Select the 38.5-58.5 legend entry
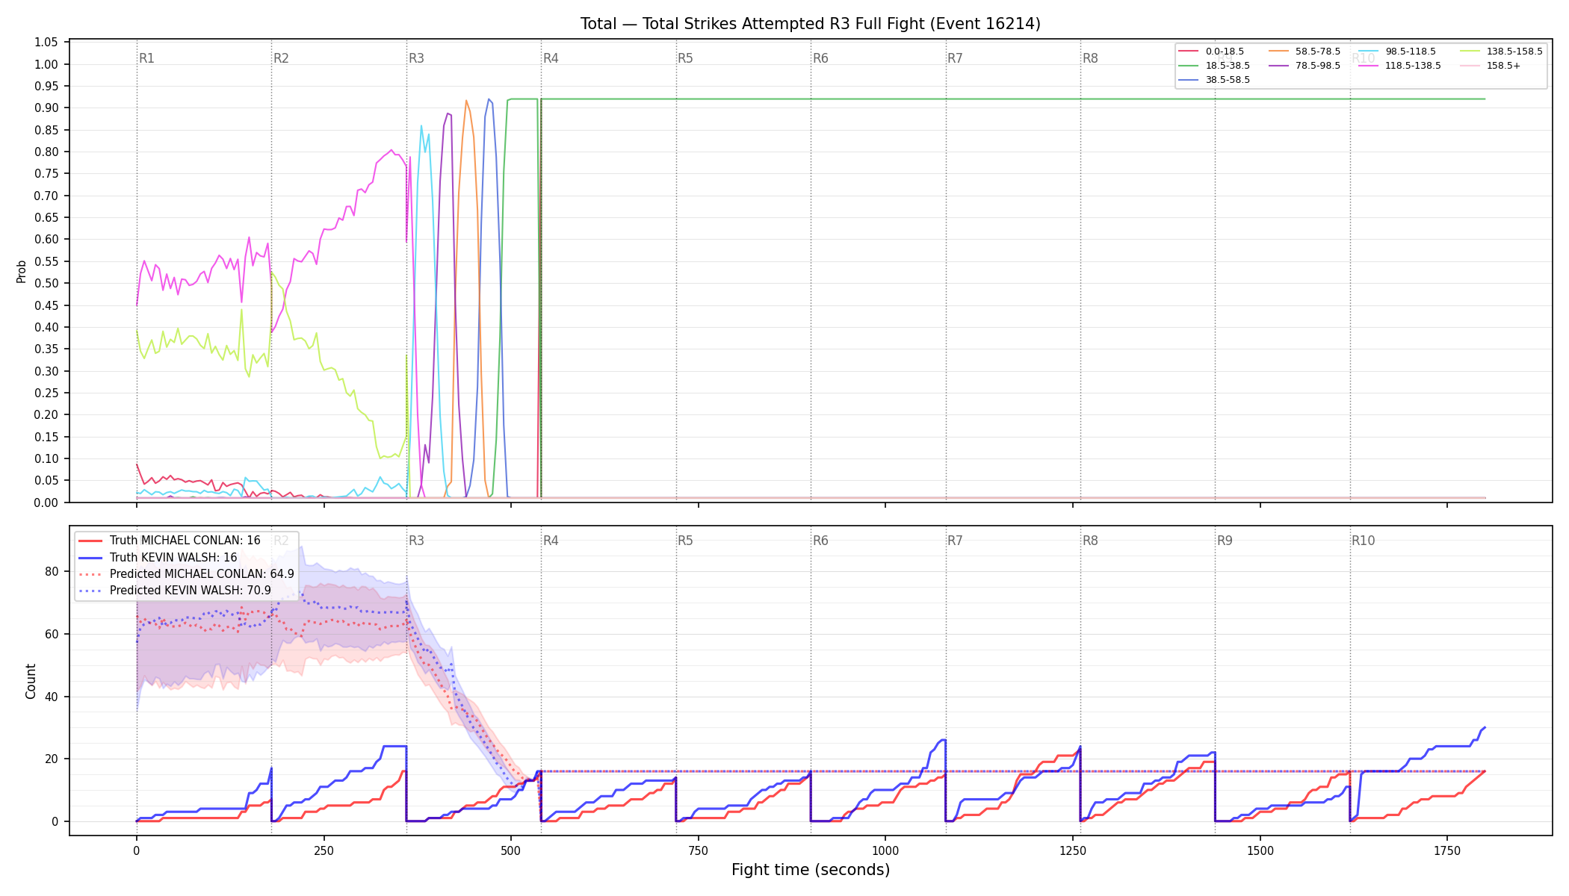This screenshot has height=896, width=1569. pos(1214,80)
